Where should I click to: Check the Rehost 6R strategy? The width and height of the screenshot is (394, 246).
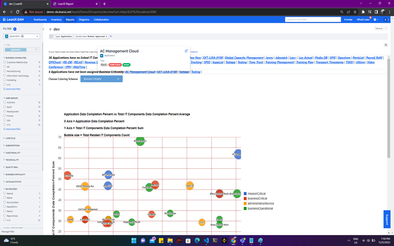click(4, 193)
